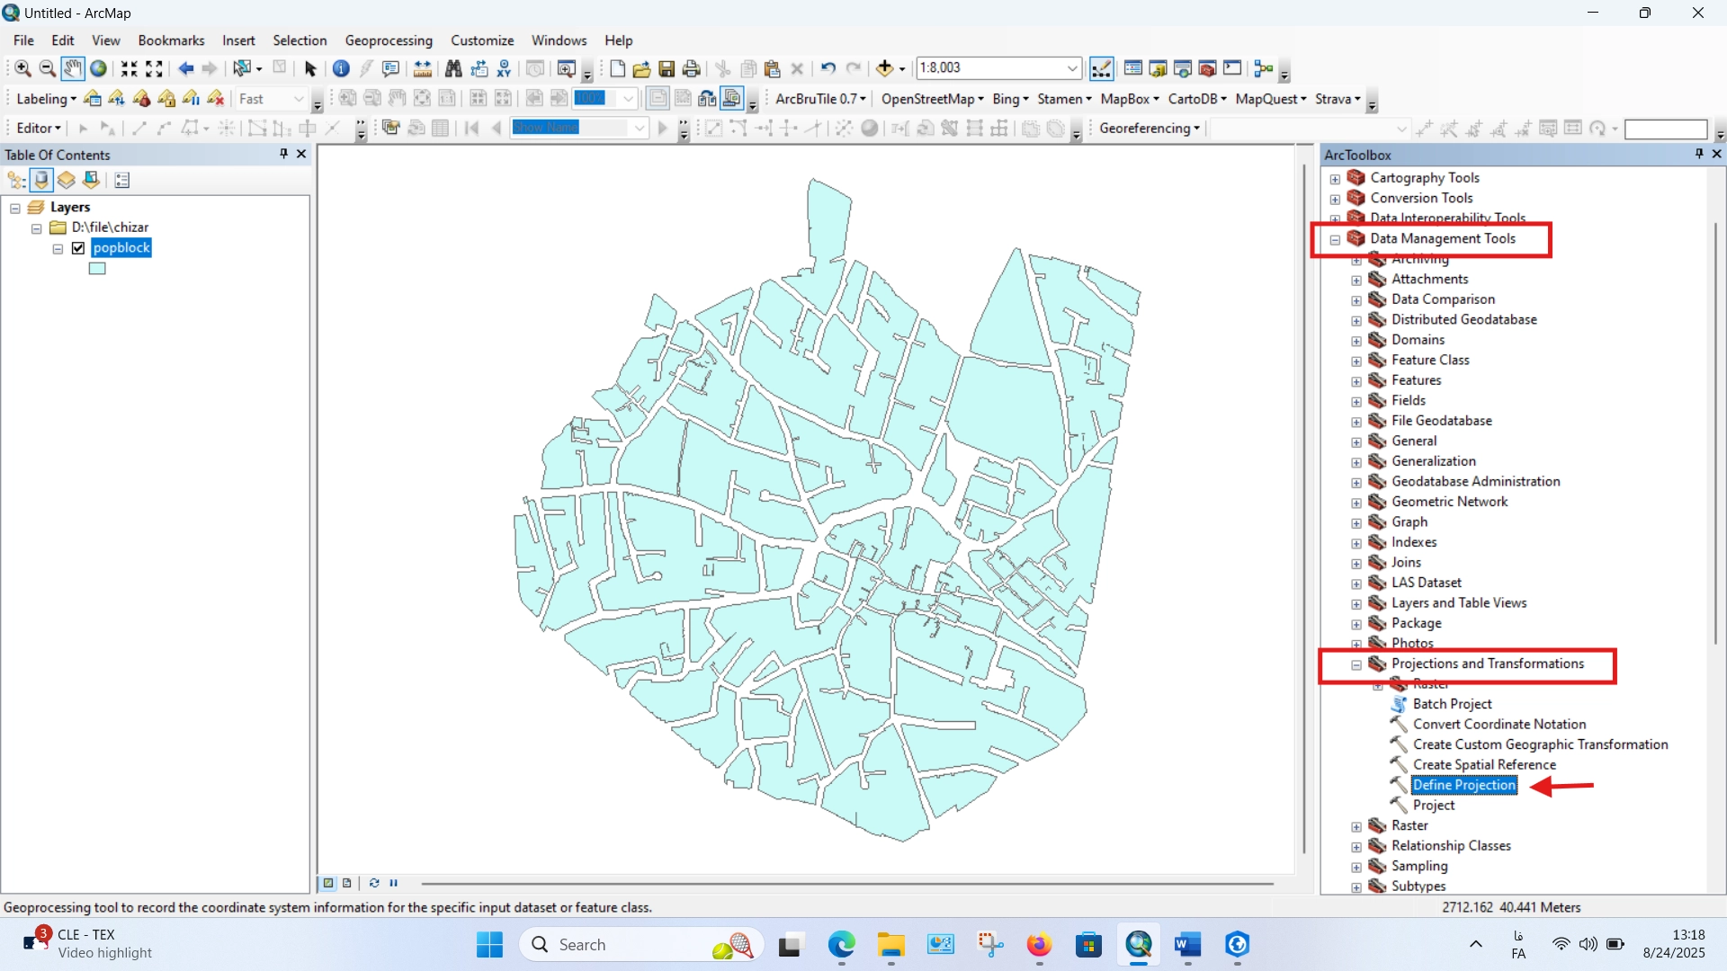Activate the Pan hand tool

click(x=73, y=68)
